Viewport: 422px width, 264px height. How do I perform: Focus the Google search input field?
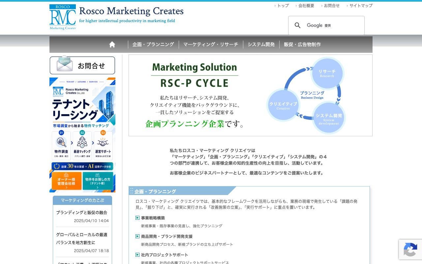click(x=333, y=25)
